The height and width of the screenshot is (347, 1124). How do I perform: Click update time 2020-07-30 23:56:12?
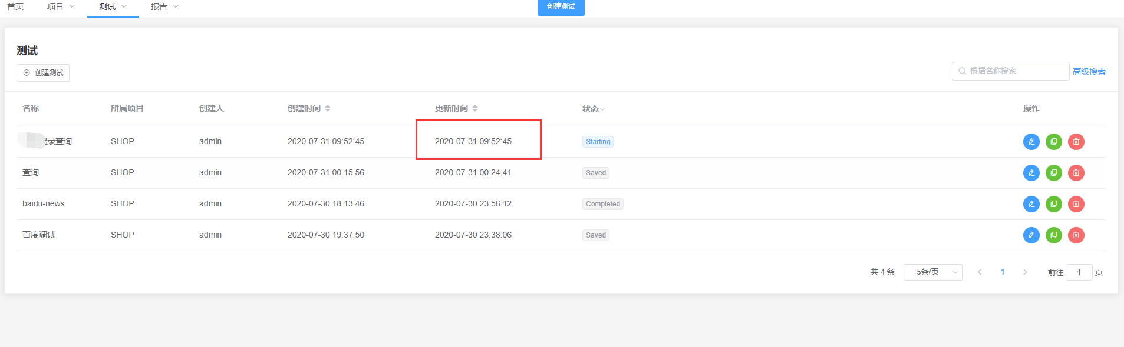click(473, 203)
